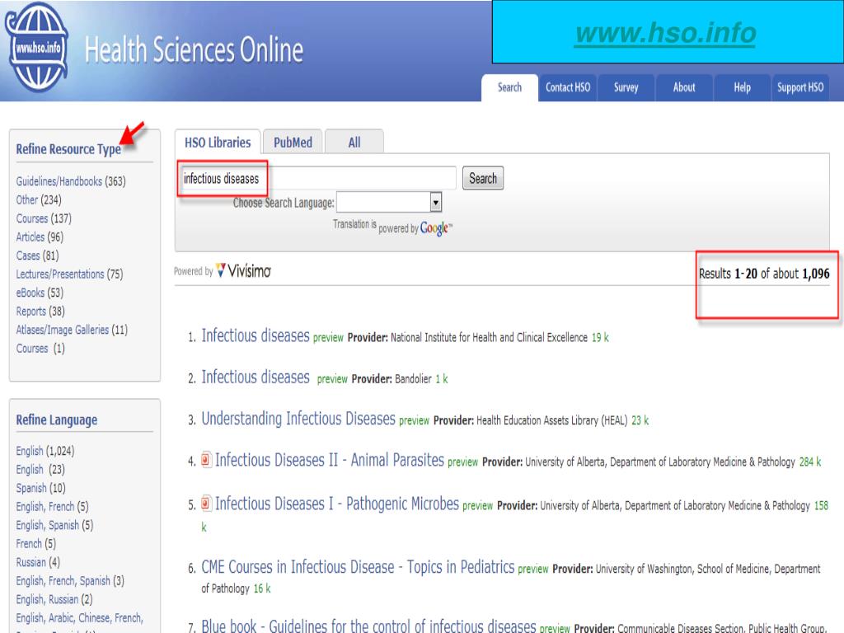Screen dimensions: 844x633
Task: Preview result 1 from National Institute for Health
Action: click(328, 337)
